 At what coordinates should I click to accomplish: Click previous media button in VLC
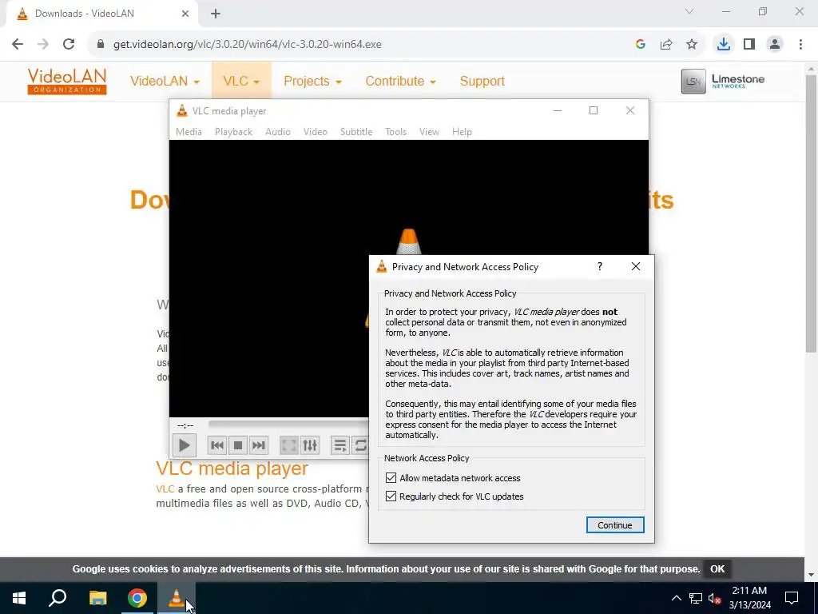[217, 445]
